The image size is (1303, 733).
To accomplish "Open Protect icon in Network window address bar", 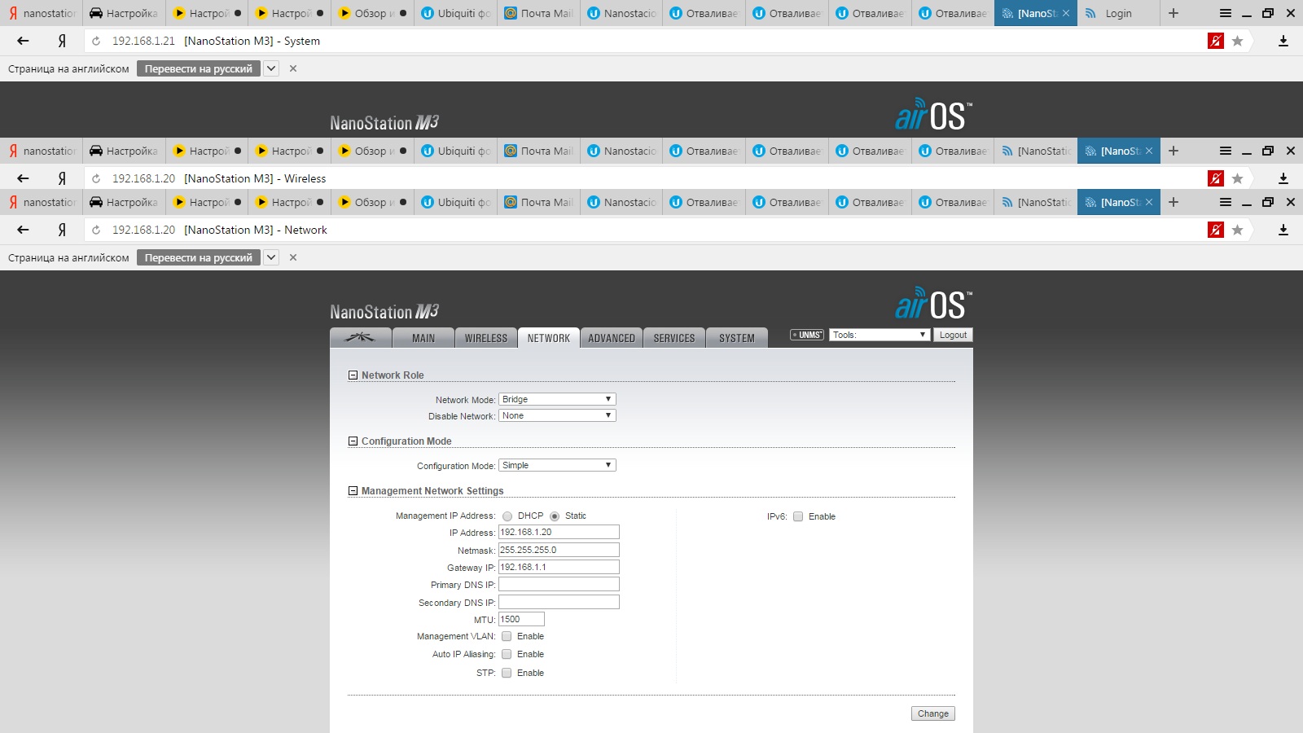I will pos(1216,230).
